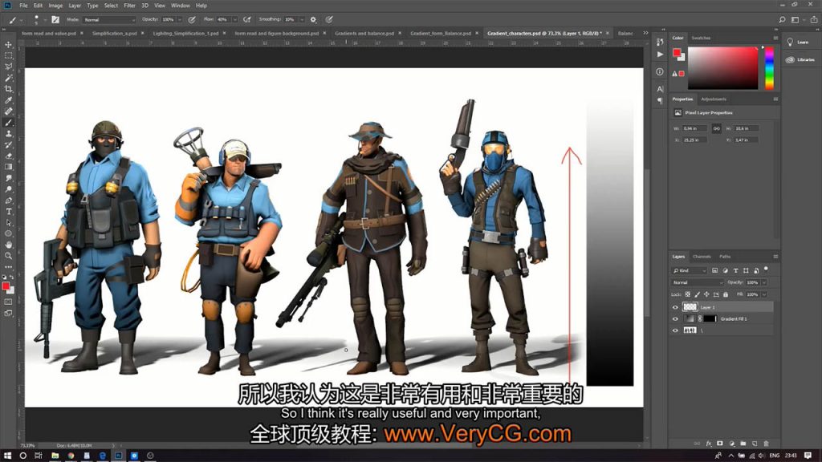Select the Horizontal Type tool
Image resolution: width=822 pixels, height=462 pixels.
coord(8,212)
